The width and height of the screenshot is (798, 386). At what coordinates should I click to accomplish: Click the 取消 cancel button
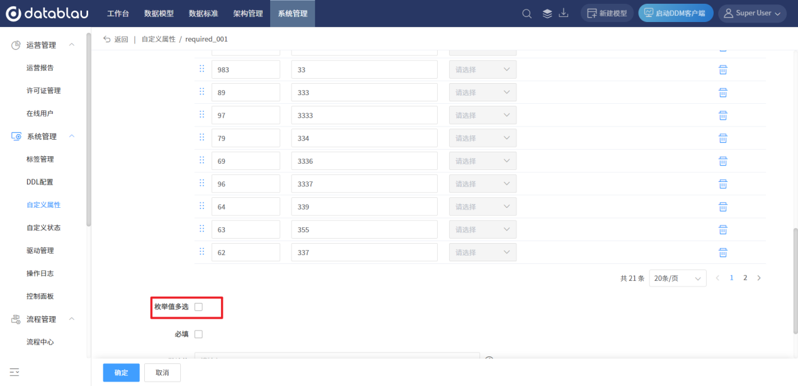pos(162,373)
